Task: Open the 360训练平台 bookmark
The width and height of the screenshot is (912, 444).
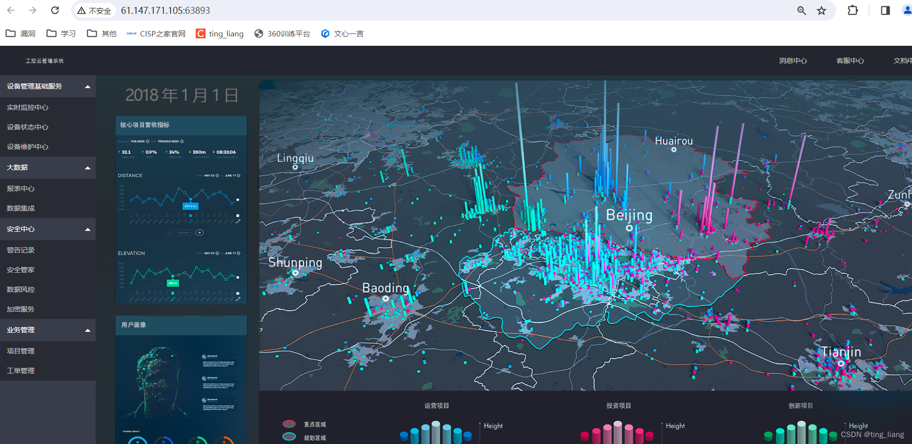Action: [x=282, y=33]
